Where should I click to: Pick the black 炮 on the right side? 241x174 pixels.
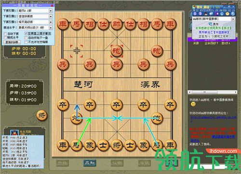point(157,118)
